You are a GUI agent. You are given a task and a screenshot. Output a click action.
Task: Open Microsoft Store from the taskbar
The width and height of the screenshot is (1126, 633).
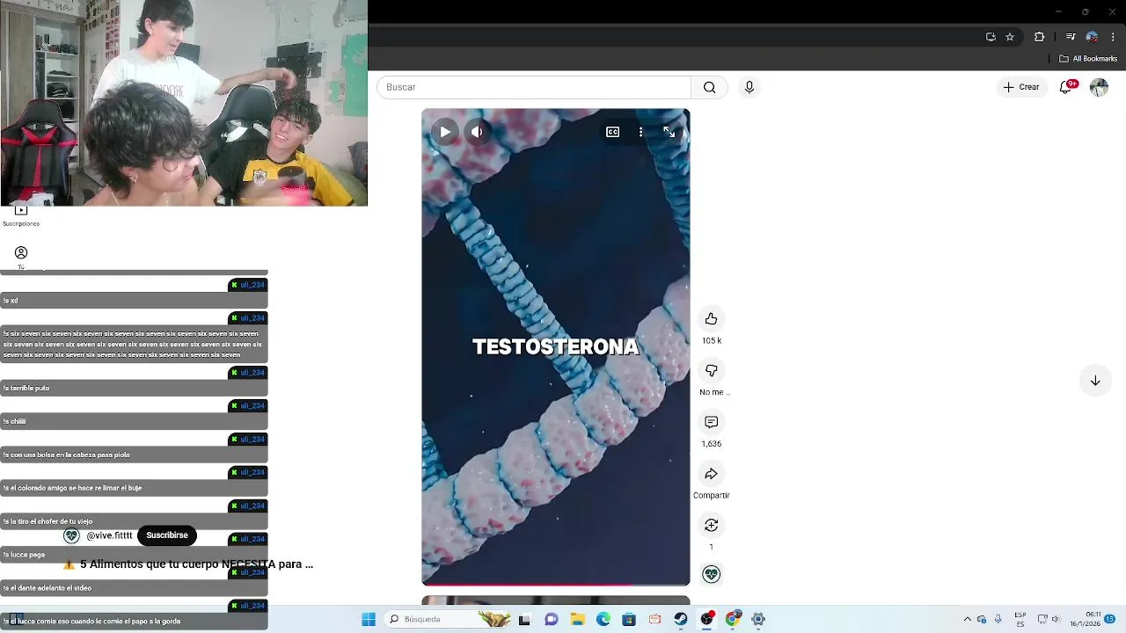point(629,619)
